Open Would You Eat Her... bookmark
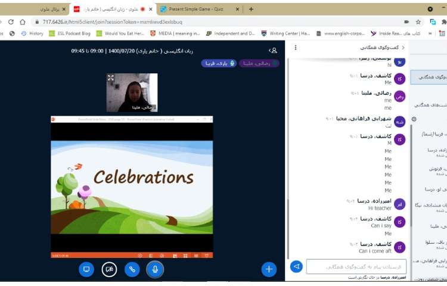The width and height of the screenshot is (447, 286). [x=120, y=33]
